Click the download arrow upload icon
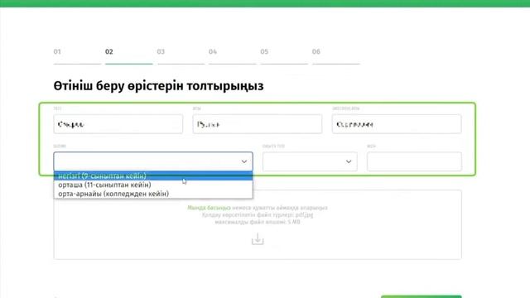The width and height of the screenshot is (530, 298). (x=258, y=239)
